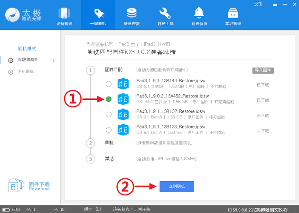Click the 反馈 feedback link

(258, 4)
